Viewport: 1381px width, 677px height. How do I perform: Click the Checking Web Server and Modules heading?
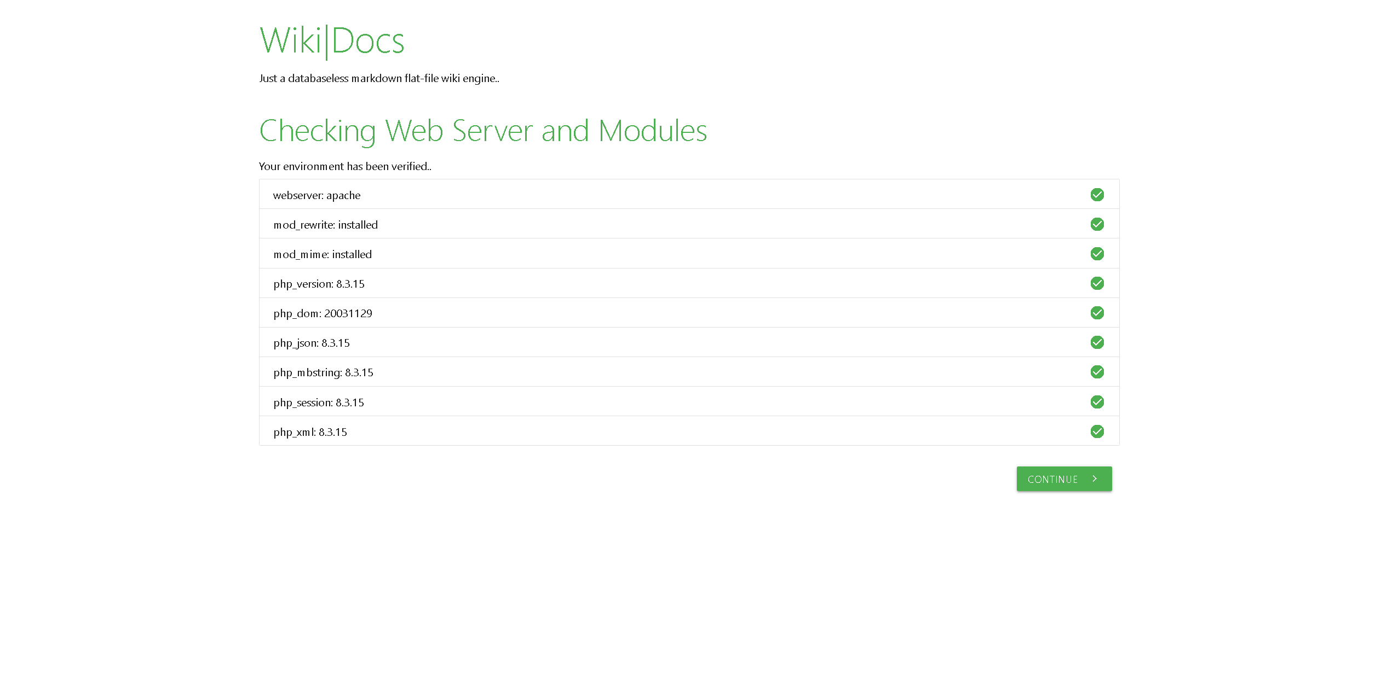coord(482,131)
